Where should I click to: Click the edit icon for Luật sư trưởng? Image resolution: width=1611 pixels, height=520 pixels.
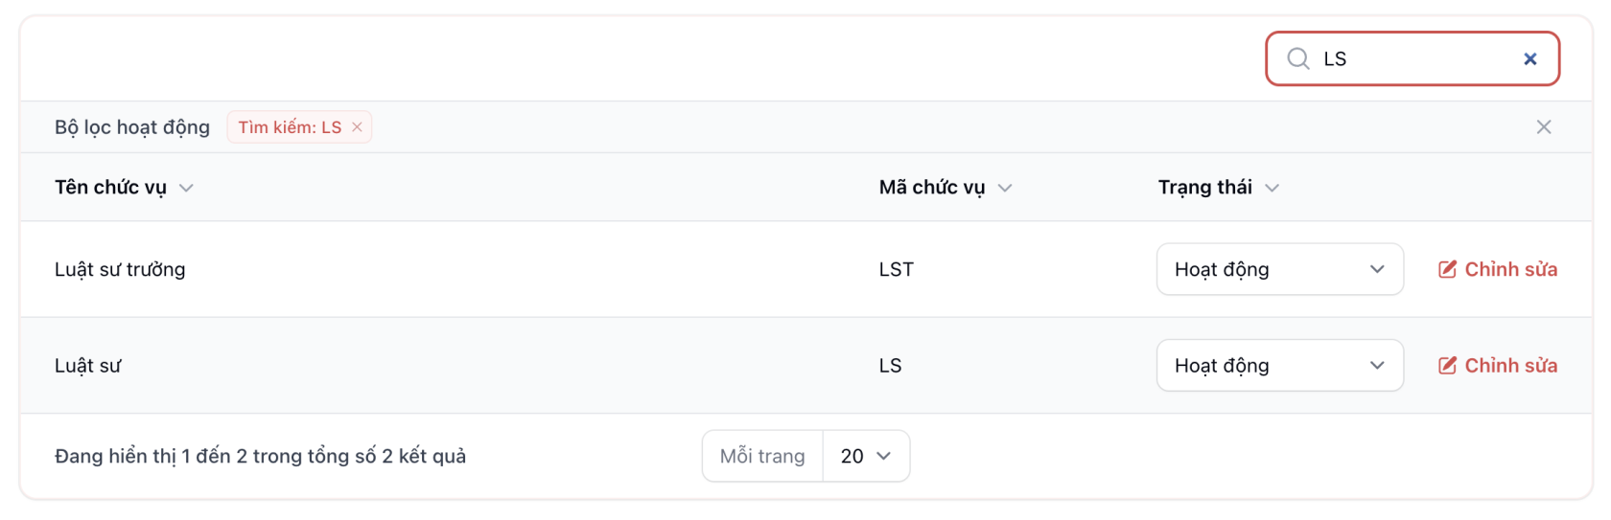click(1447, 269)
